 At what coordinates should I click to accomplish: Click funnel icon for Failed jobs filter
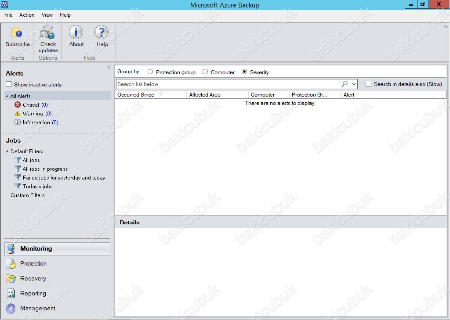click(x=18, y=177)
